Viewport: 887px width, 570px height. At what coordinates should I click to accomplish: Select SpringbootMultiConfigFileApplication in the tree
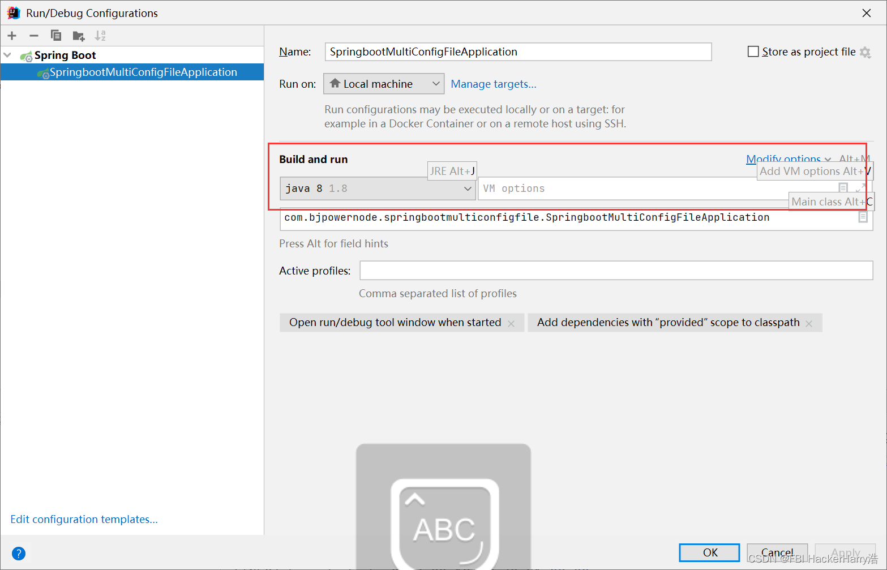tap(132, 72)
